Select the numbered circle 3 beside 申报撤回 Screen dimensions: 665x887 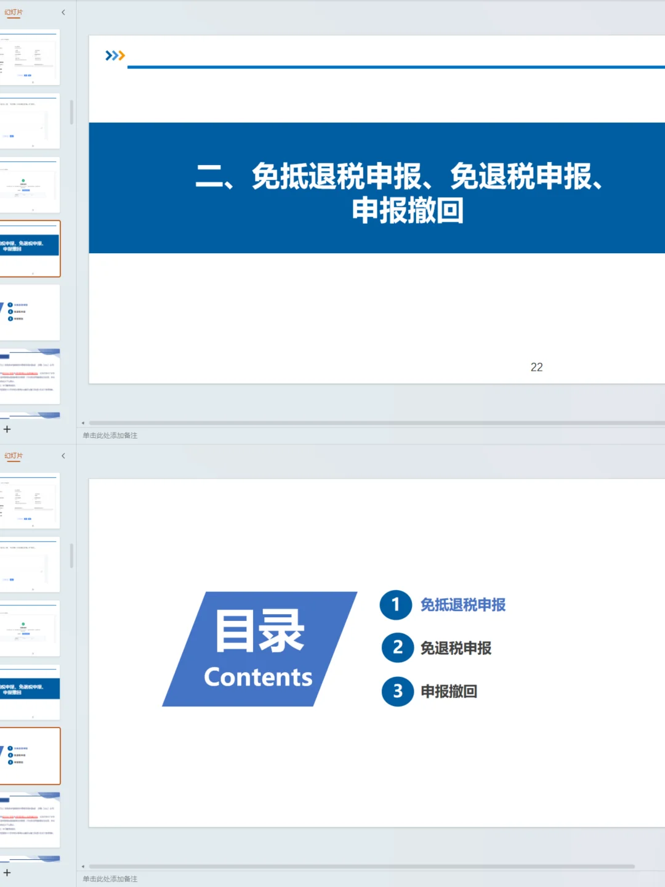(x=396, y=692)
